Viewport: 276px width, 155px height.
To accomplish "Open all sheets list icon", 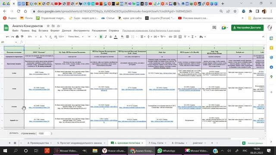I will (15, 143).
